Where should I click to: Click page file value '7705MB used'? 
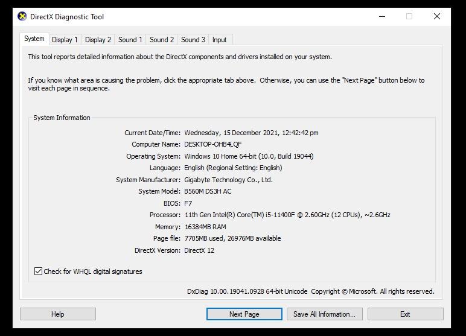tap(204, 238)
